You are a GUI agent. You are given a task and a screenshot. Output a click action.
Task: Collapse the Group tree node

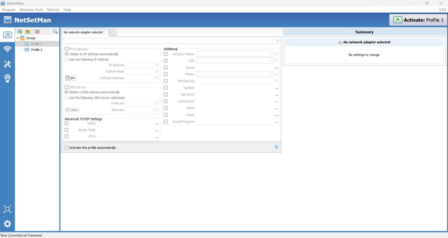point(17,38)
